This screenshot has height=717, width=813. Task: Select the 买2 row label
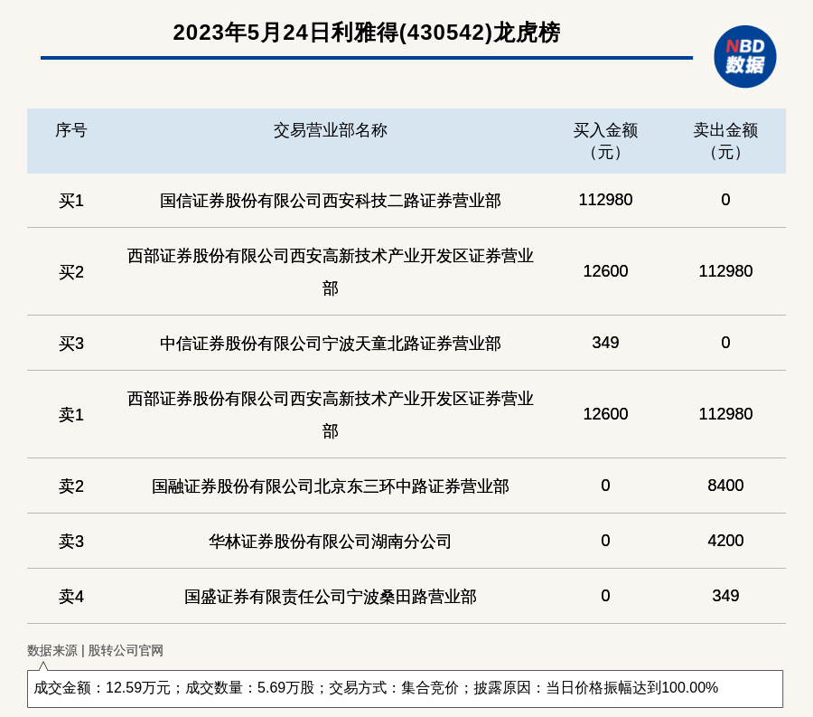(71, 272)
